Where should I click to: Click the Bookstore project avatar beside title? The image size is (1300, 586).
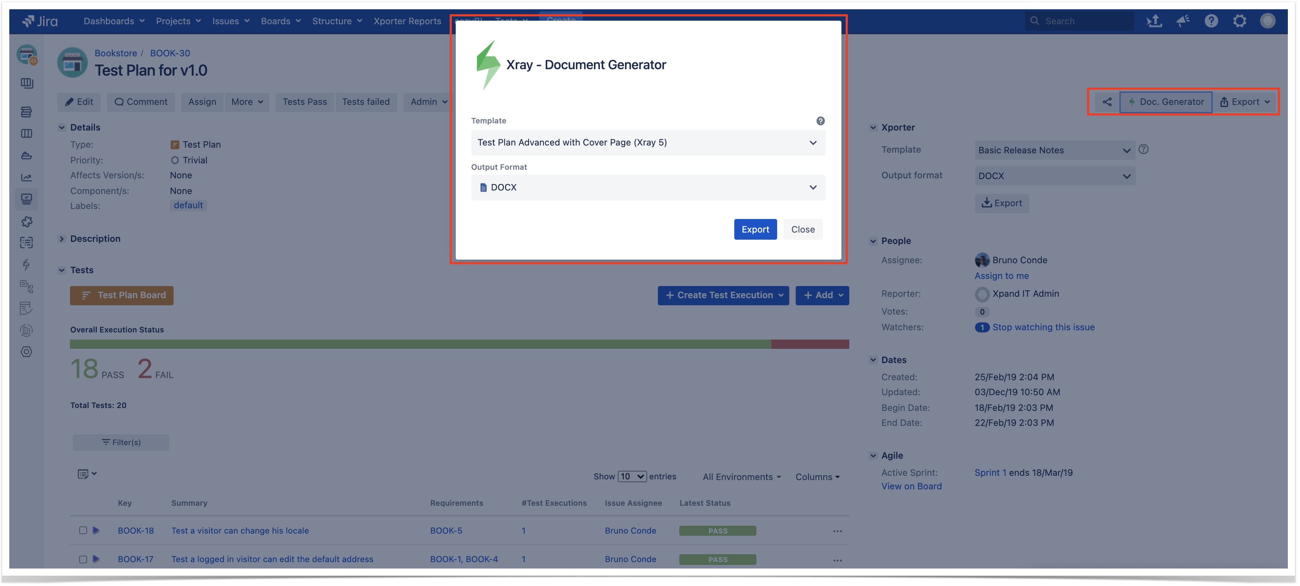72,62
